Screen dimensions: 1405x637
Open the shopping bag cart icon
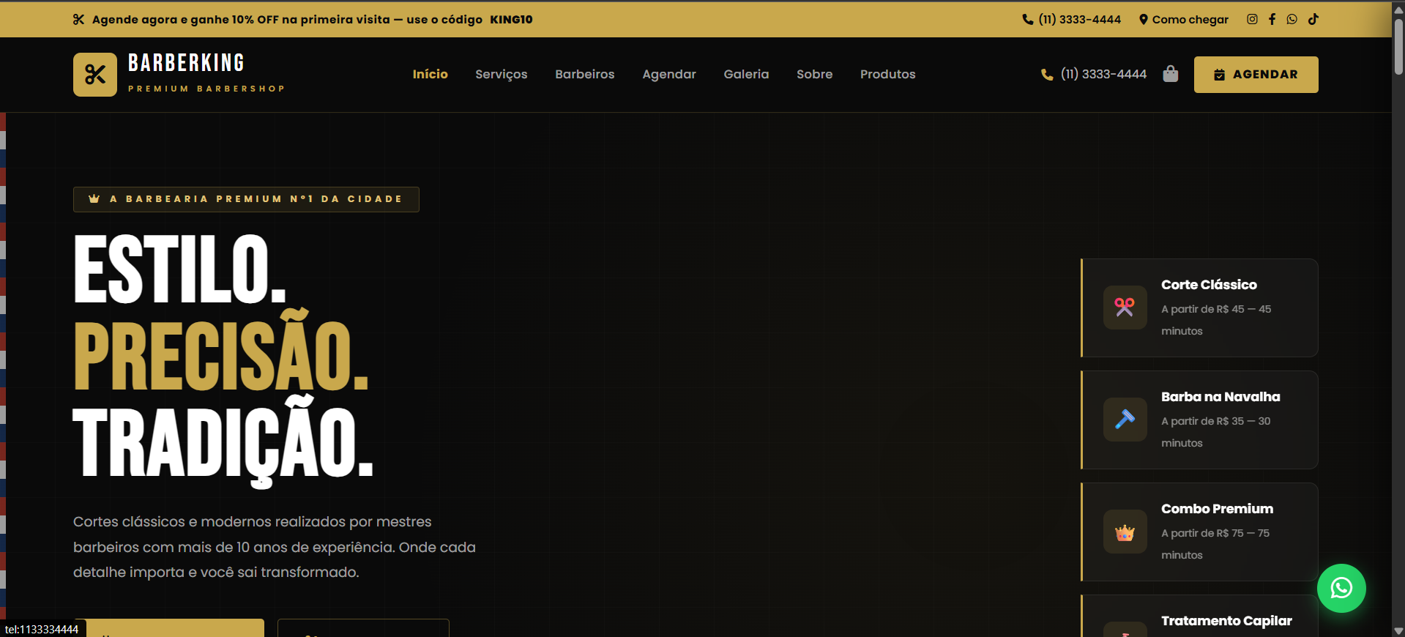click(1171, 74)
